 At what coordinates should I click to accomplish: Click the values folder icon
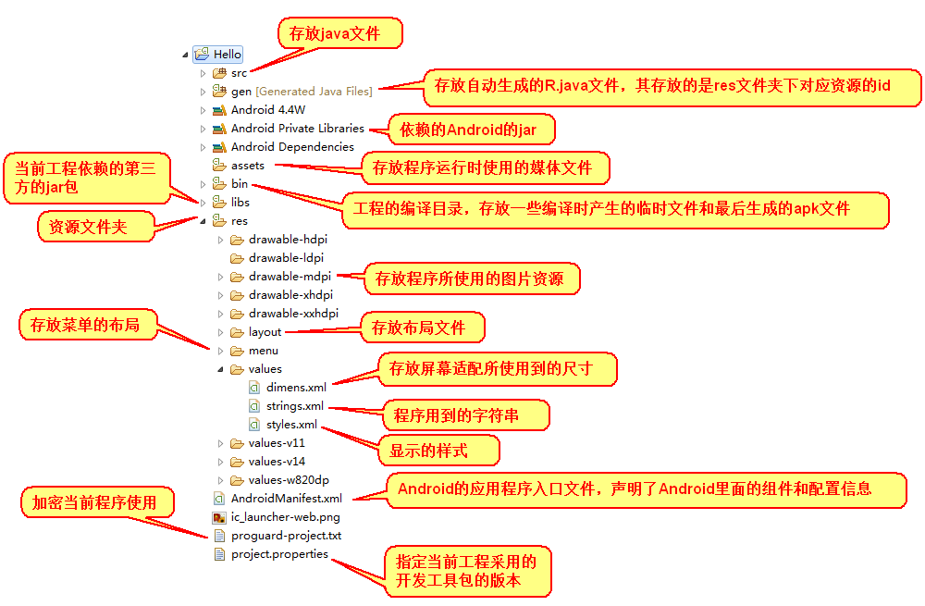point(237,369)
